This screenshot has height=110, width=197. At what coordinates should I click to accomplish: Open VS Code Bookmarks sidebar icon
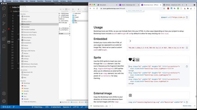point(4,46)
